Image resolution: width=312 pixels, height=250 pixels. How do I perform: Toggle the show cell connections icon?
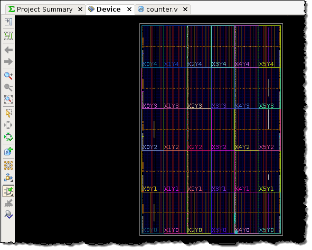click(8, 165)
